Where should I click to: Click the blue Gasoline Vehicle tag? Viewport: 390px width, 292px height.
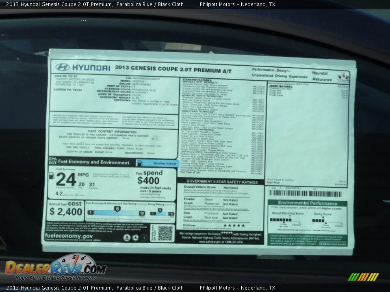tap(158, 163)
